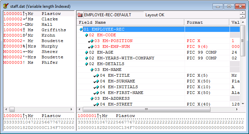Click the EMPLOYEE-REC-DEFAULT layout name field
The image size is (249, 134).
click(113, 15)
